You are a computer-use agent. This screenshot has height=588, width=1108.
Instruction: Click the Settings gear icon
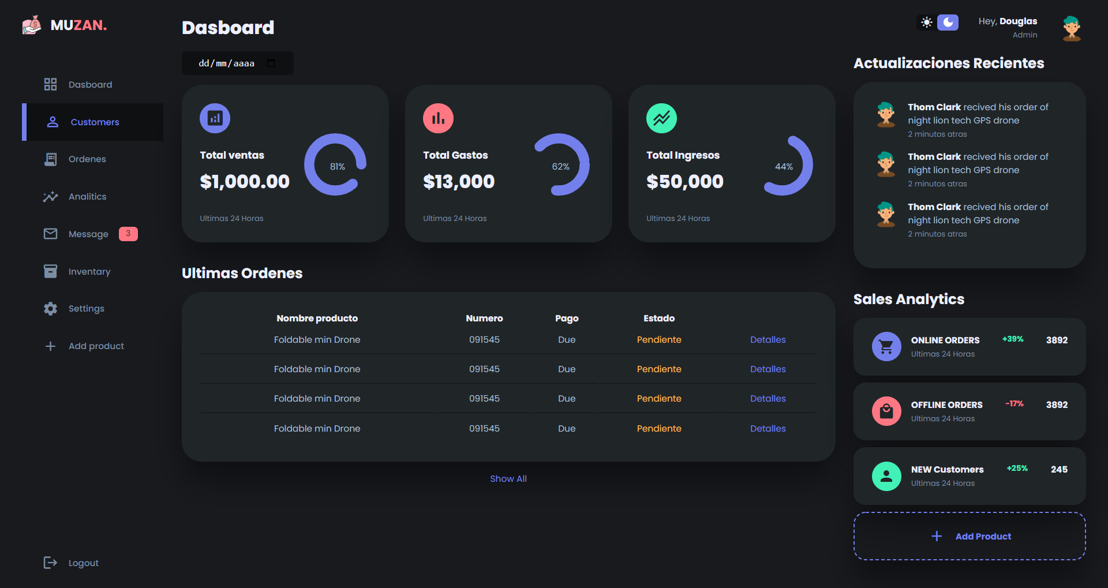pyautogui.click(x=50, y=309)
